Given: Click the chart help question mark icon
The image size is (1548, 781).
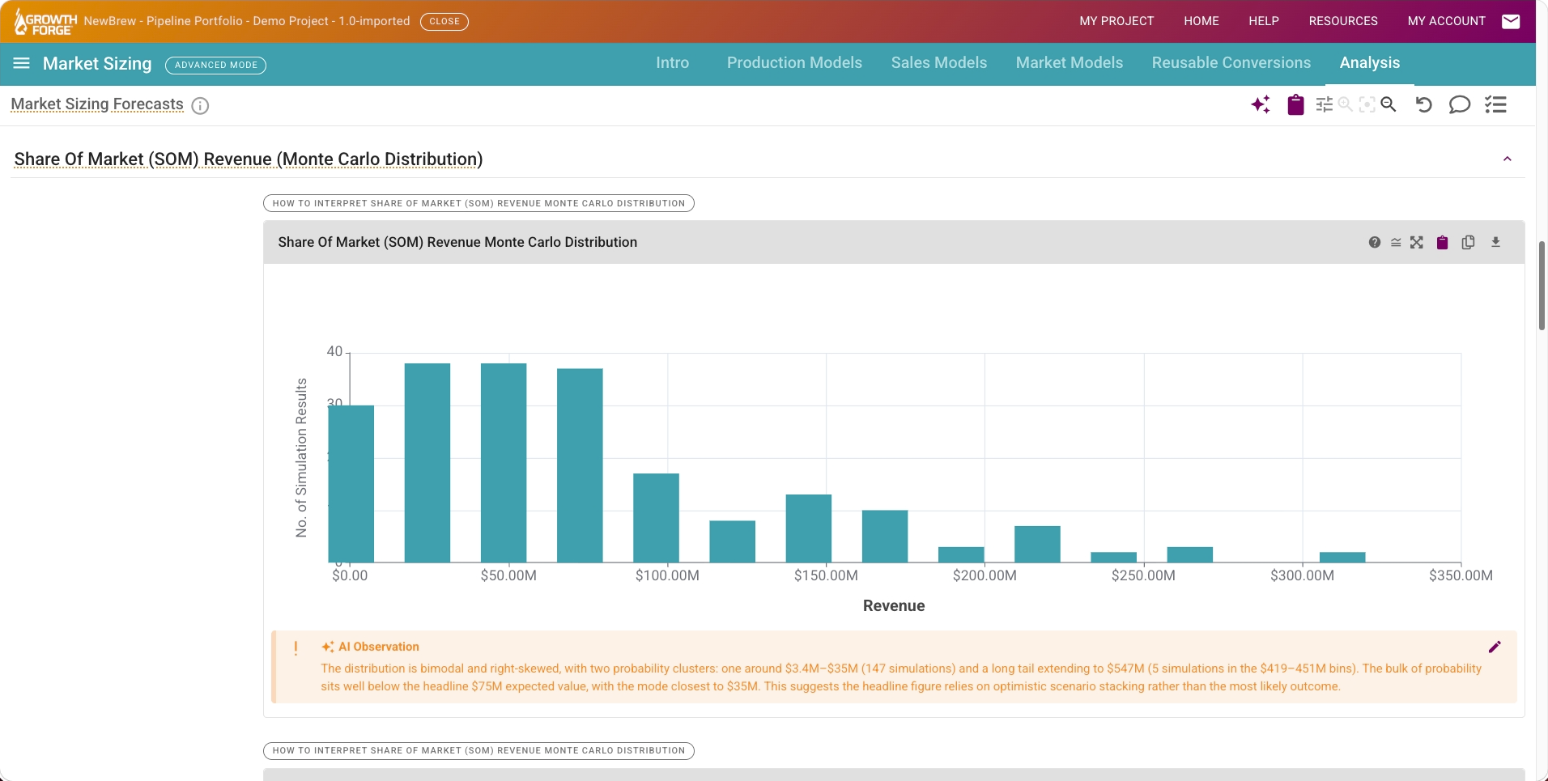Looking at the screenshot, I should [1375, 242].
